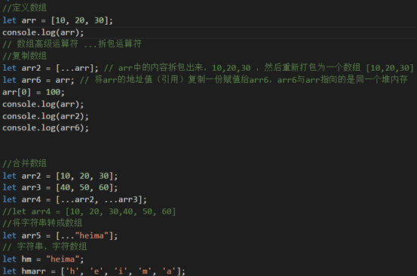The height and width of the screenshot is (276, 417).
Task: Click the code 'let arr2 = [...arr];'
Action: 51,68
